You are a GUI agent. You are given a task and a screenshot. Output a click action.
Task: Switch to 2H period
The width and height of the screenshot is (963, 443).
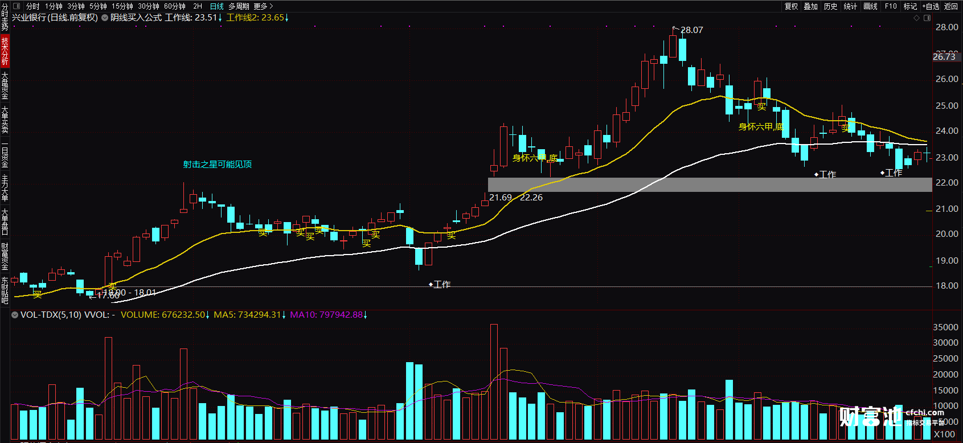click(198, 6)
